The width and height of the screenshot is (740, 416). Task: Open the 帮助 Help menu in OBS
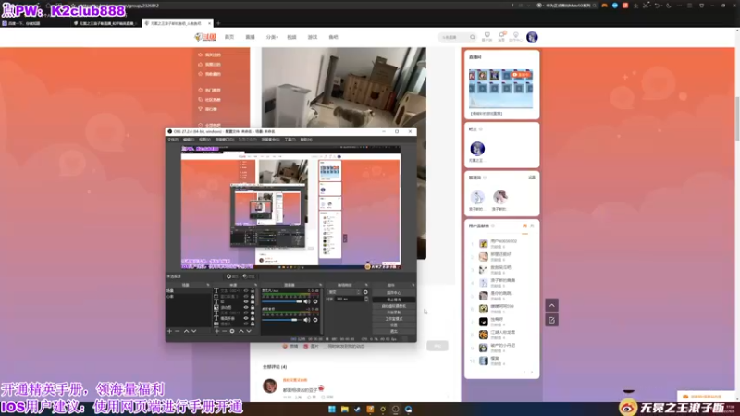point(306,140)
